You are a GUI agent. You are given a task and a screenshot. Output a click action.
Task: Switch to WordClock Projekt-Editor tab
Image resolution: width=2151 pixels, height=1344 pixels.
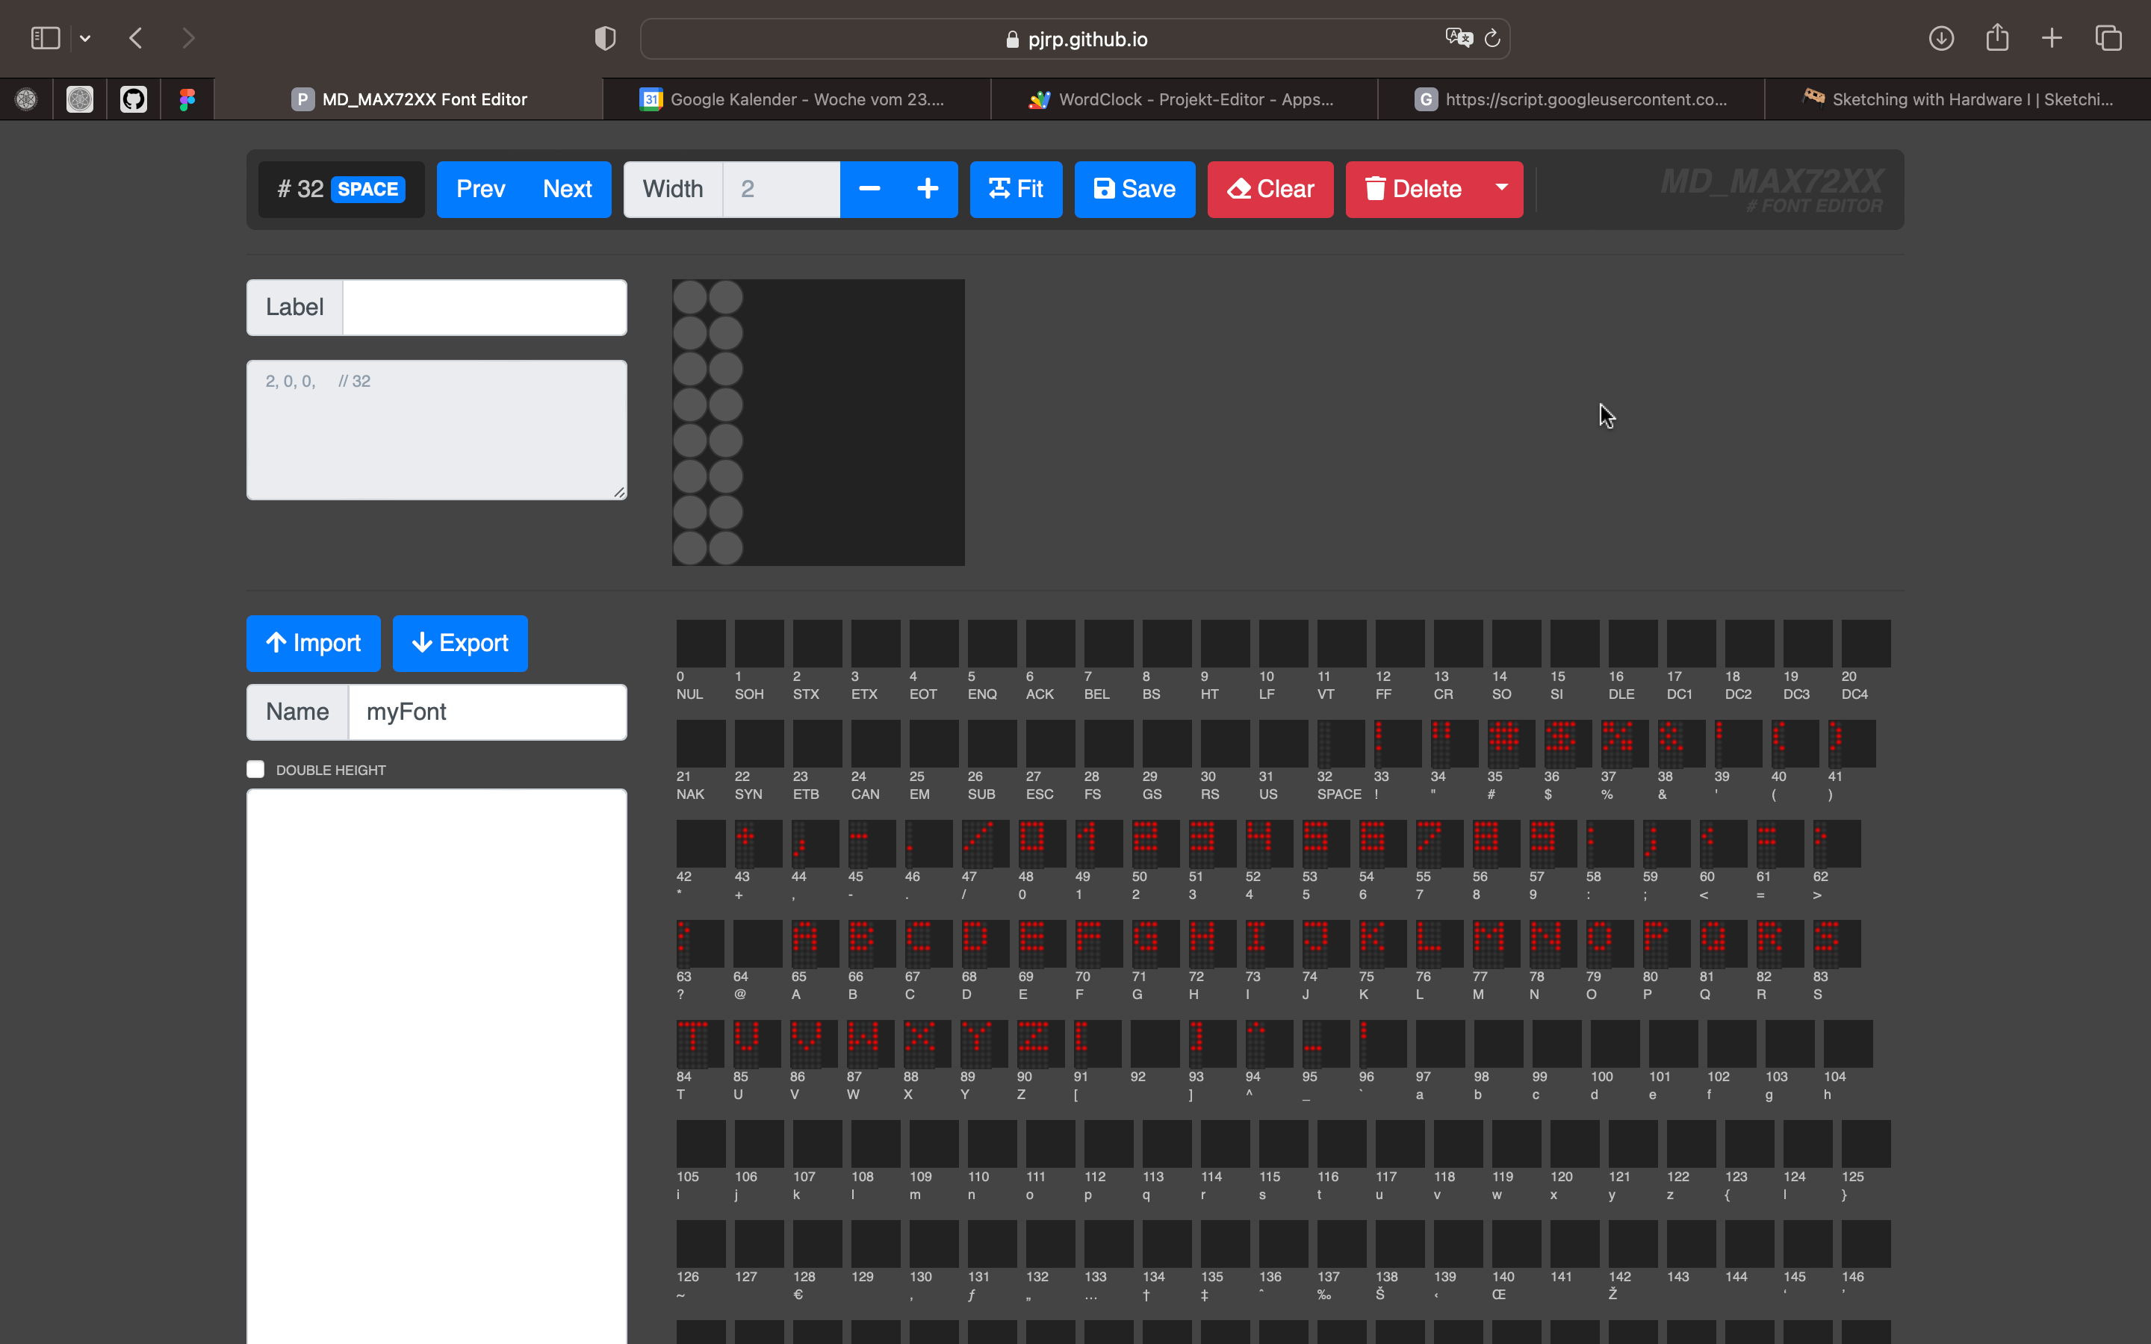coord(1184,99)
